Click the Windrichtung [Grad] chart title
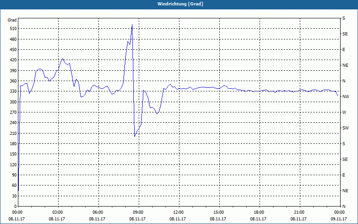 [180, 4]
